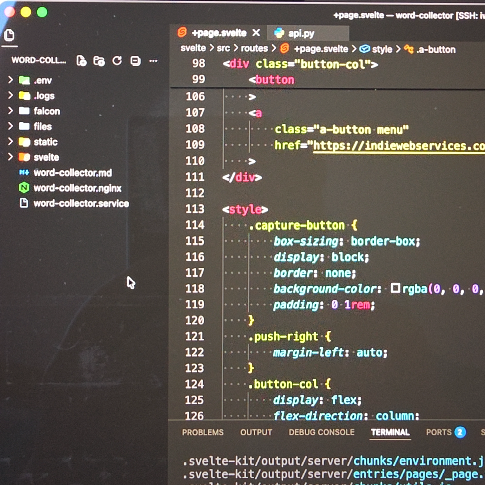Open the Ports panel tab

pos(439,432)
